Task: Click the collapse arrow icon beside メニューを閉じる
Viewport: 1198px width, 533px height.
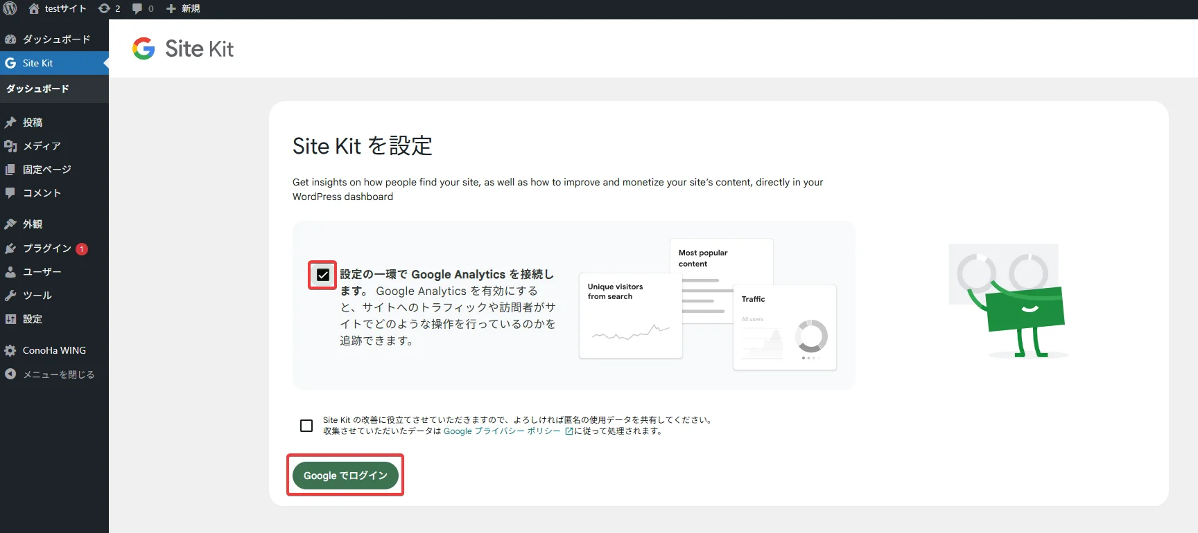Action: click(x=10, y=374)
